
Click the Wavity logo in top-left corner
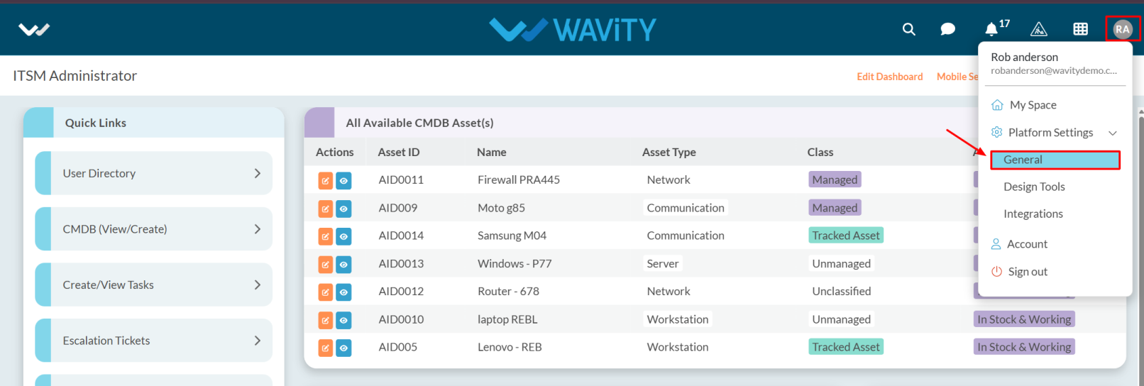click(x=34, y=29)
